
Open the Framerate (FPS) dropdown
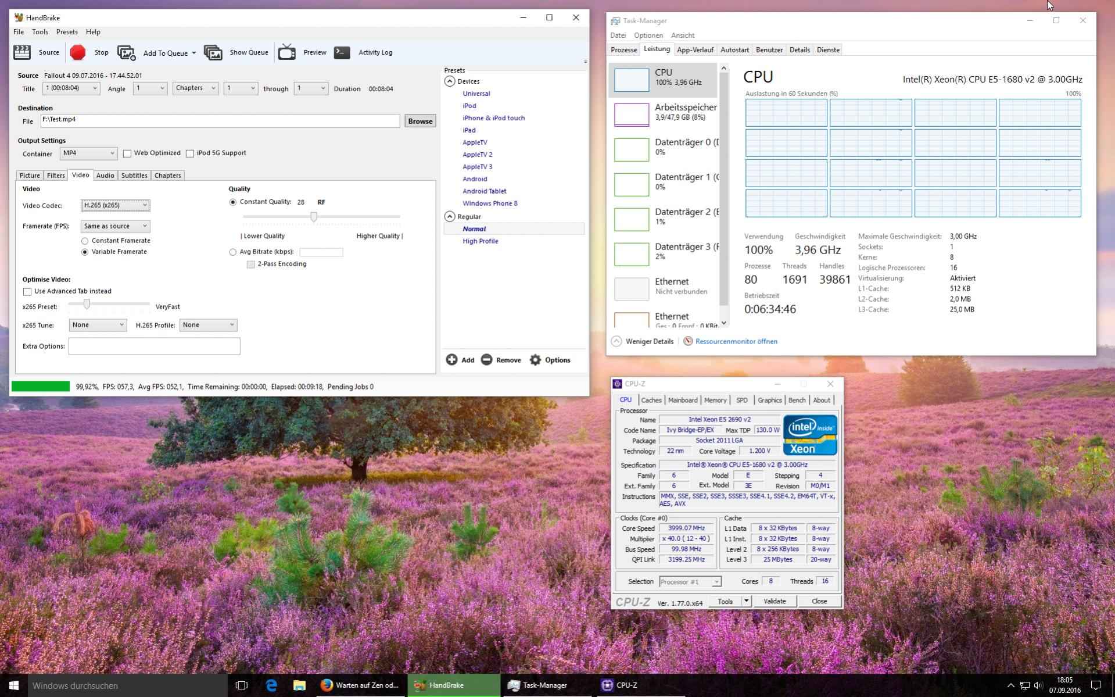pos(115,226)
